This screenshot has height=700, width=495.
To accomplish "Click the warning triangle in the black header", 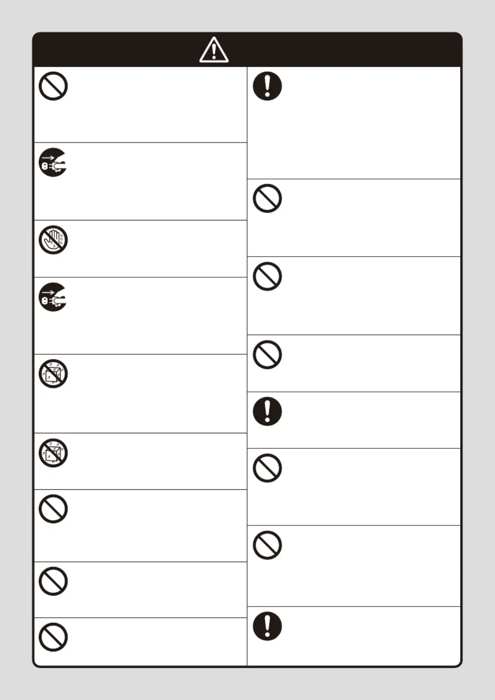I will 214,50.
